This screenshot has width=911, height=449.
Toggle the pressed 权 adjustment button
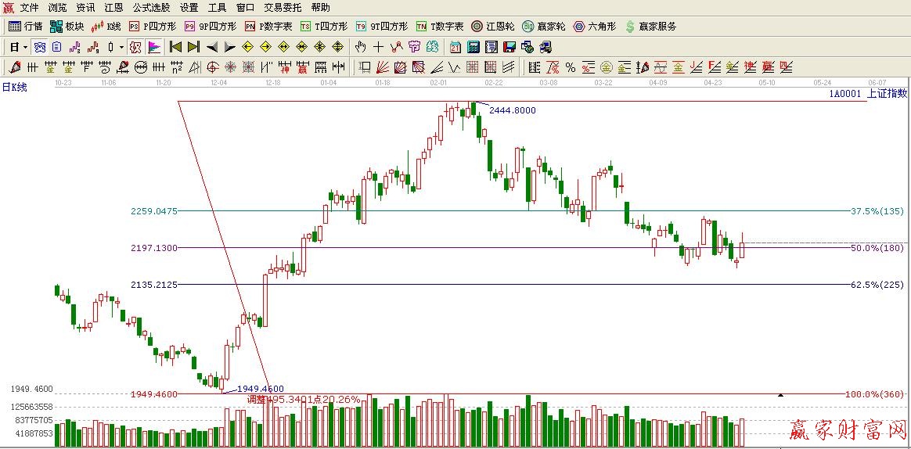point(135,47)
